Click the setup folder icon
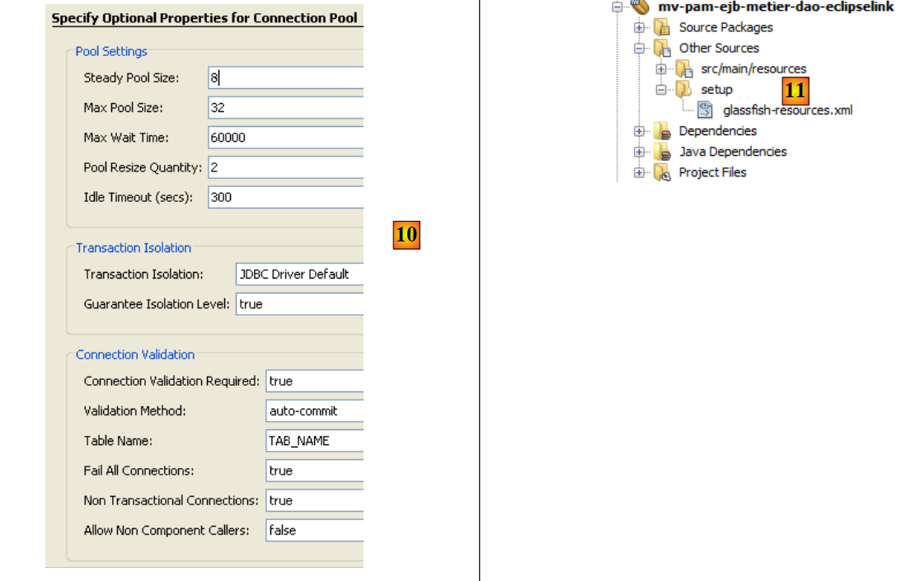The width and height of the screenshot is (906, 581). 683,90
